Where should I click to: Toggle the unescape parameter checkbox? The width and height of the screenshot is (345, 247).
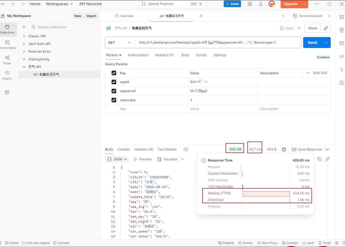tap(114, 100)
